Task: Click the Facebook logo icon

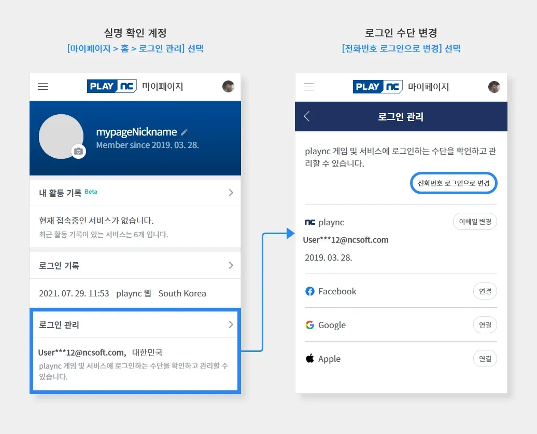Action: (309, 291)
